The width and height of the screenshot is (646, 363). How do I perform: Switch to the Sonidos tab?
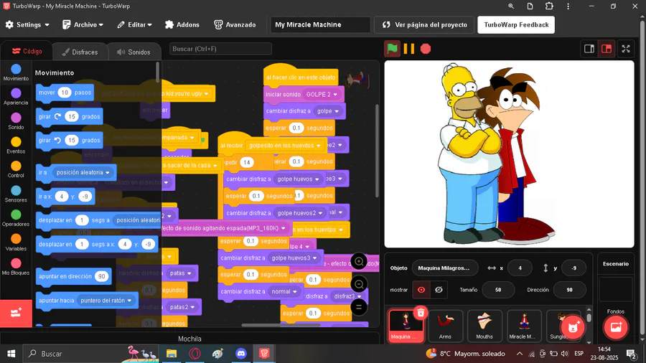pyautogui.click(x=134, y=52)
